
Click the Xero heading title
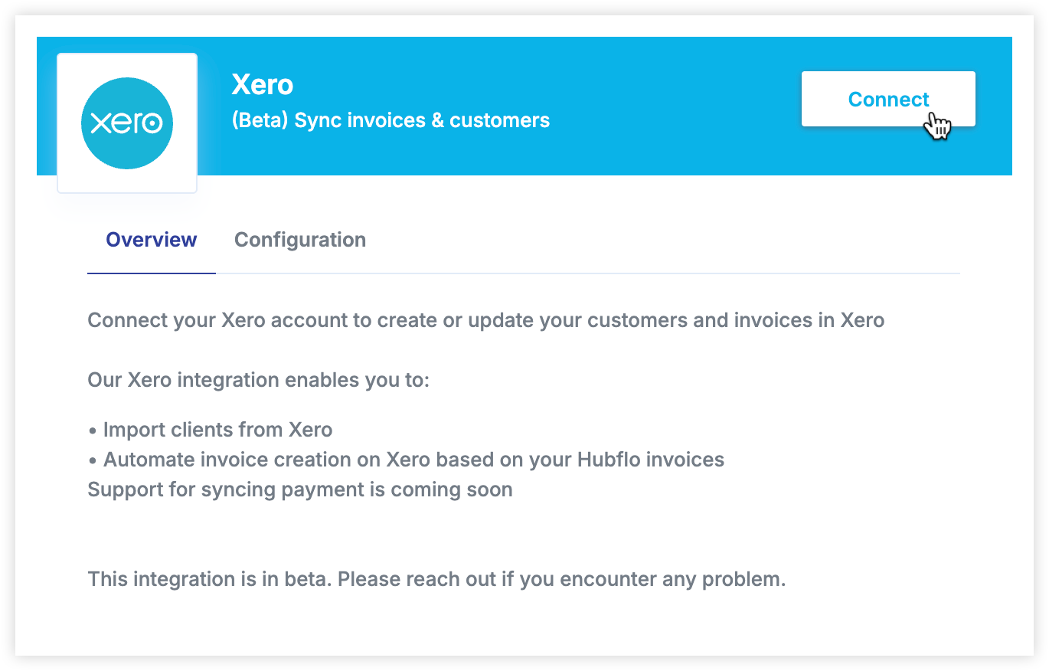[263, 84]
